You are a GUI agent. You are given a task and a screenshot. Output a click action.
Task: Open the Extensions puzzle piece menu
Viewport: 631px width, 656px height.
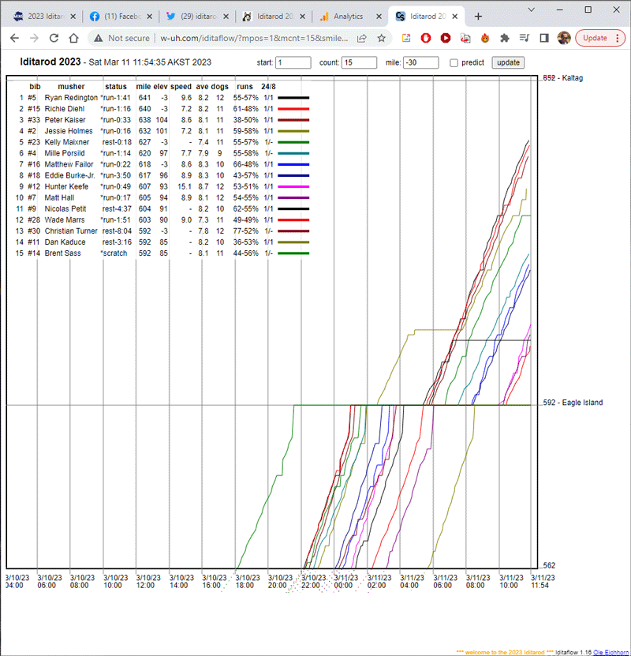point(504,38)
